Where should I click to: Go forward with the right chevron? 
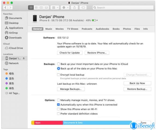click(10, 7)
